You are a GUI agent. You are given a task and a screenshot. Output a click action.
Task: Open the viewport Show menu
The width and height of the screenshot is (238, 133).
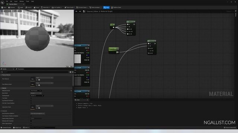(20, 11)
